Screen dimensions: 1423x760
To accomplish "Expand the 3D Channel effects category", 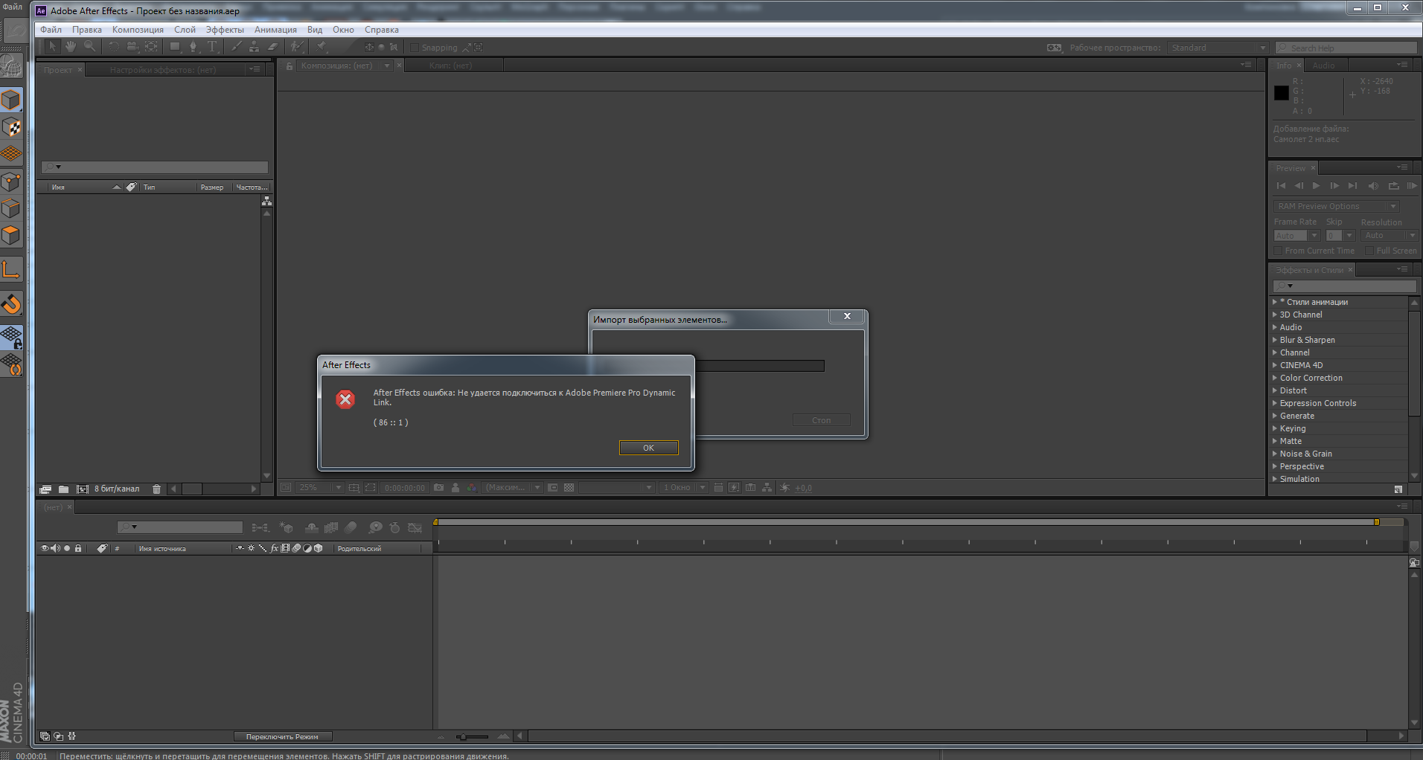I will click(x=1274, y=315).
